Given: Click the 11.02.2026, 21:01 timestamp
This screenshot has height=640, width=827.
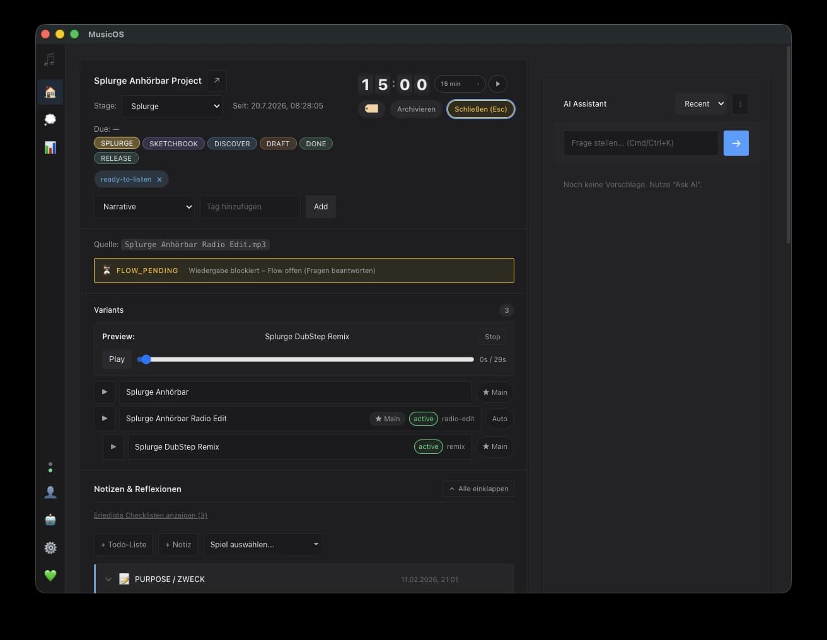Looking at the screenshot, I should pos(430,579).
